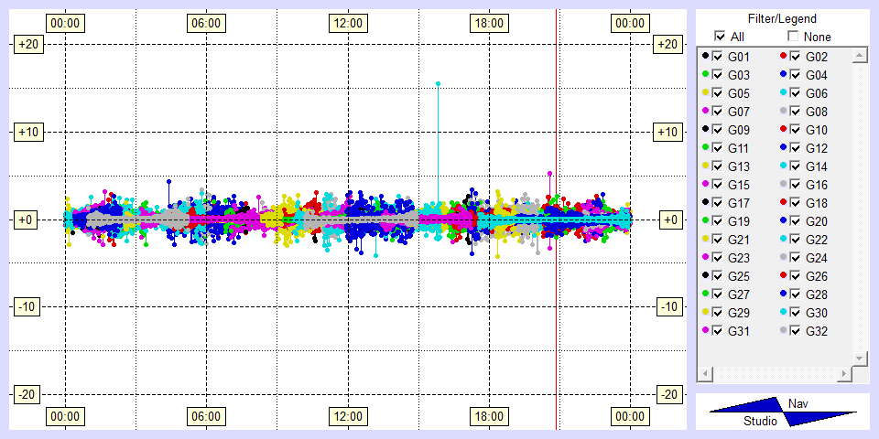This screenshot has height=439, width=879.
Task: Click the -10 label on right axis
Action: (668, 306)
